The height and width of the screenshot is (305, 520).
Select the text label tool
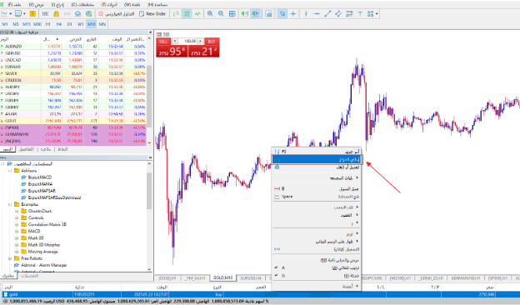coord(360,14)
